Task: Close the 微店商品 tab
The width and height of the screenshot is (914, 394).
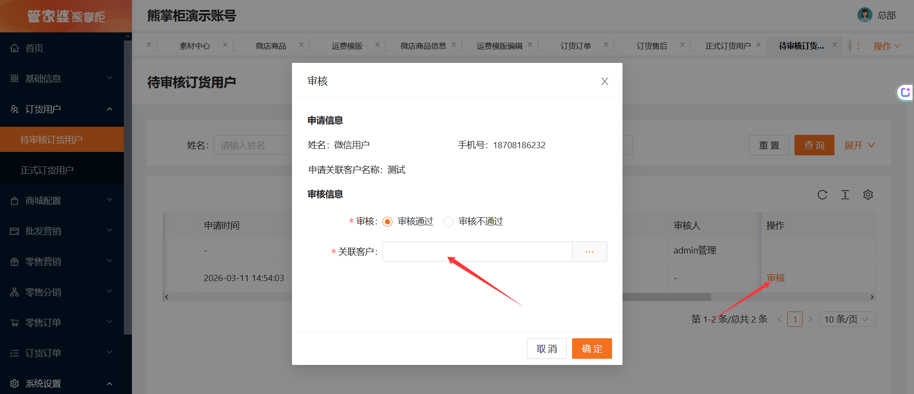Action: pyautogui.click(x=301, y=45)
